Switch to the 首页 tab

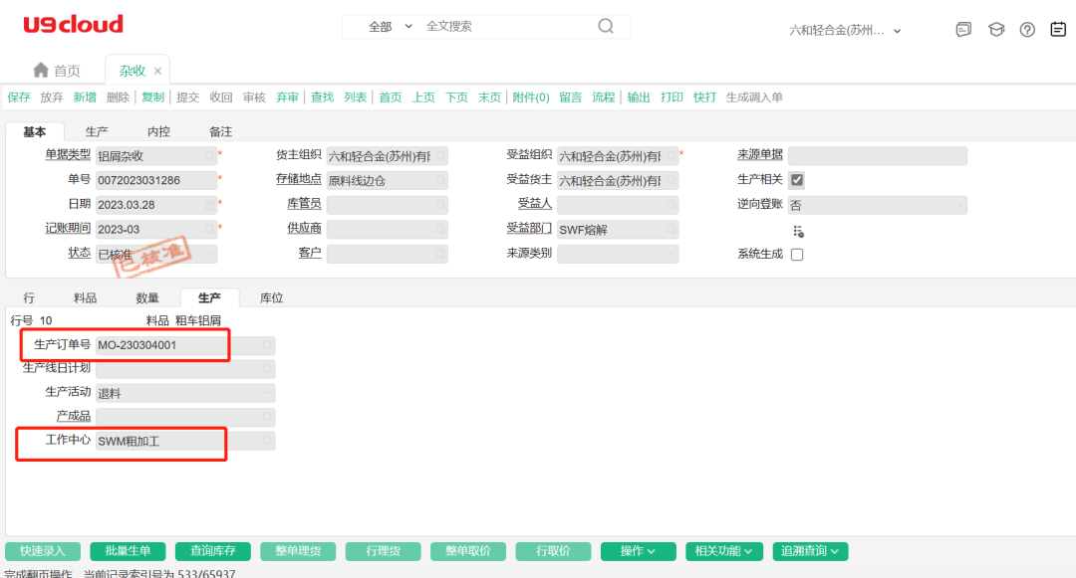click(x=57, y=71)
